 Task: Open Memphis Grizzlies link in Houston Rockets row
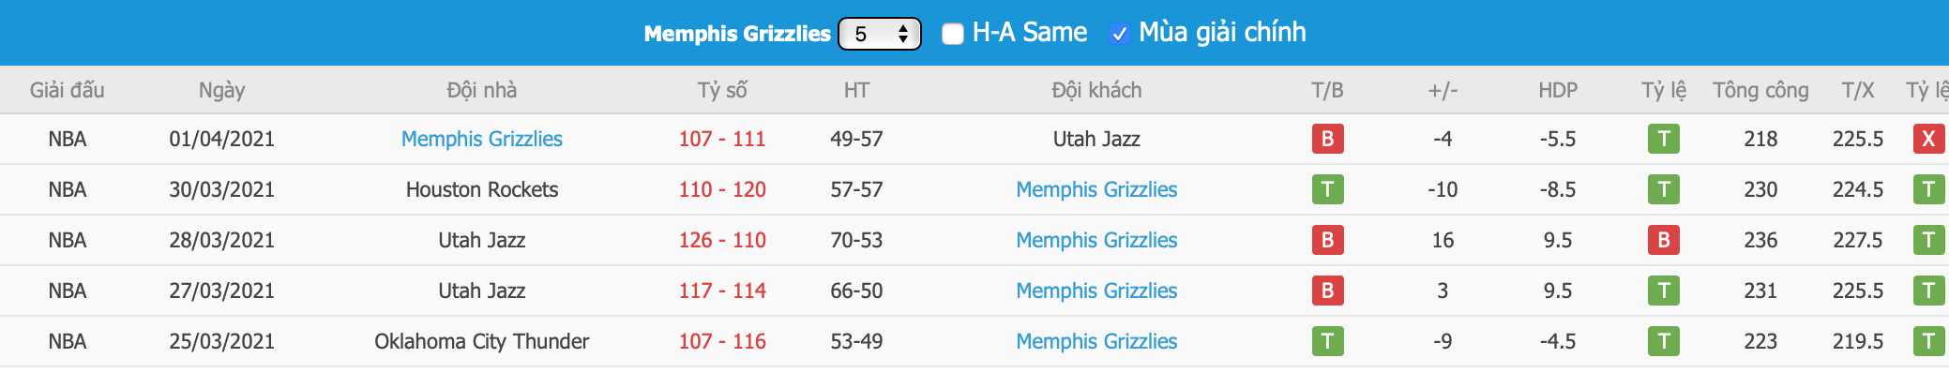(x=1096, y=189)
